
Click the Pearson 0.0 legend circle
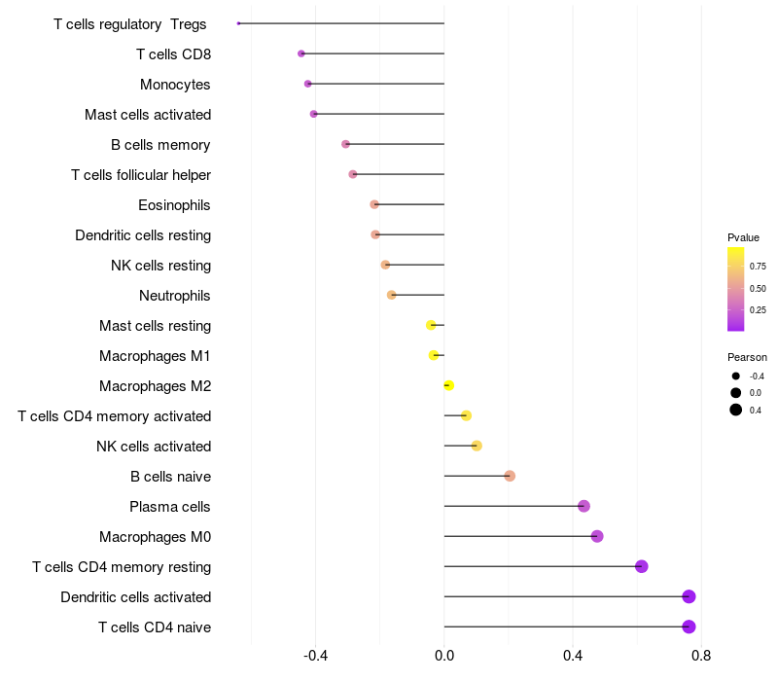[735, 393]
